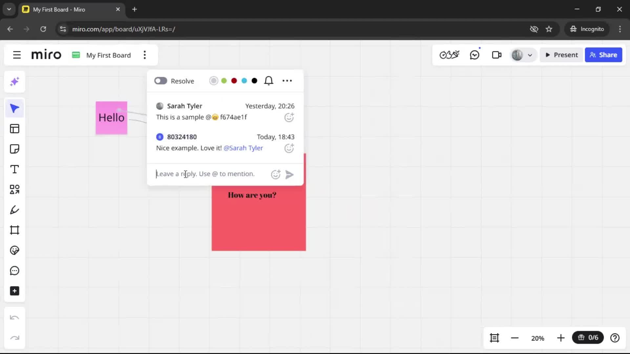Click the miro logo
The width and height of the screenshot is (630, 354).
click(46, 55)
